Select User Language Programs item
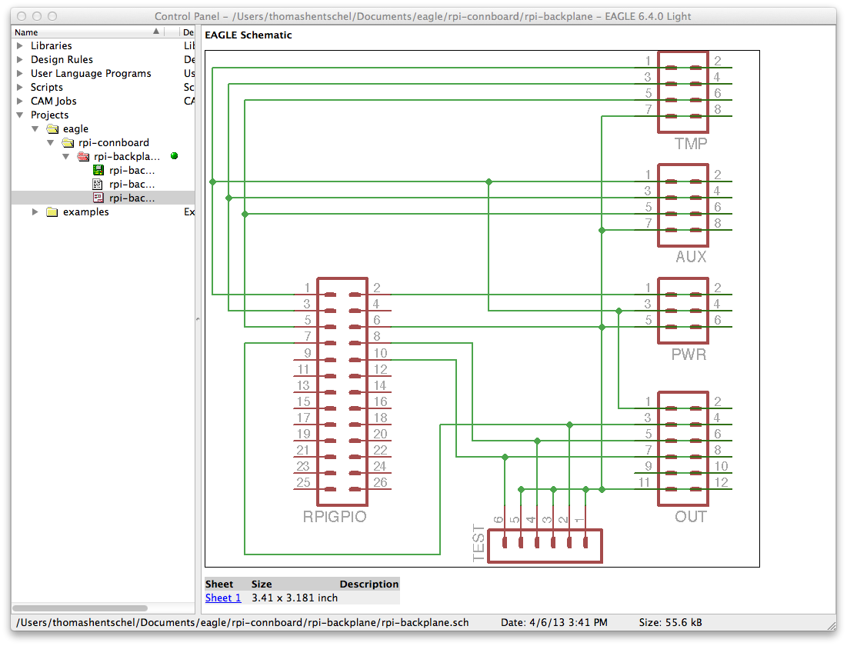This screenshot has height=646, width=847. [x=91, y=74]
